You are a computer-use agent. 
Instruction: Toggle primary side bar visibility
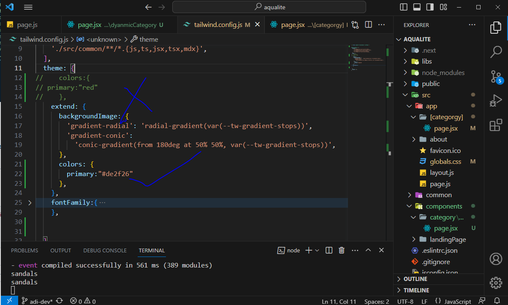tap(404, 7)
